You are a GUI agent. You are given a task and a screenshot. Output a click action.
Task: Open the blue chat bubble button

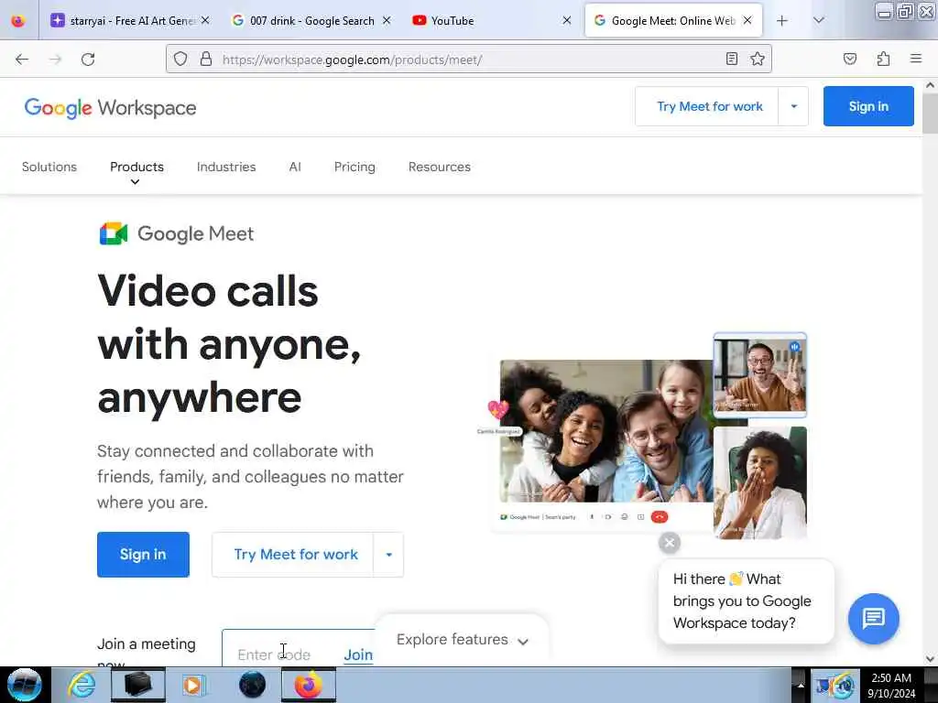pyautogui.click(x=873, y=618)
